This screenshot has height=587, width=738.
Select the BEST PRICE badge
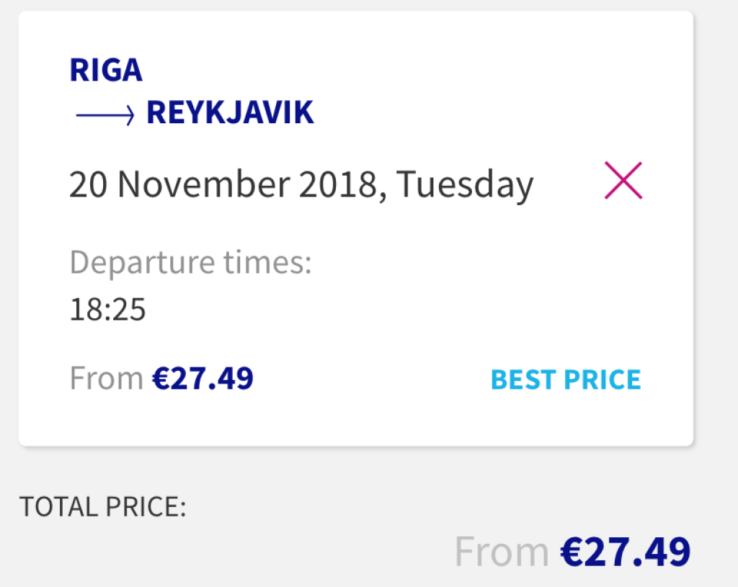point(565,380)
